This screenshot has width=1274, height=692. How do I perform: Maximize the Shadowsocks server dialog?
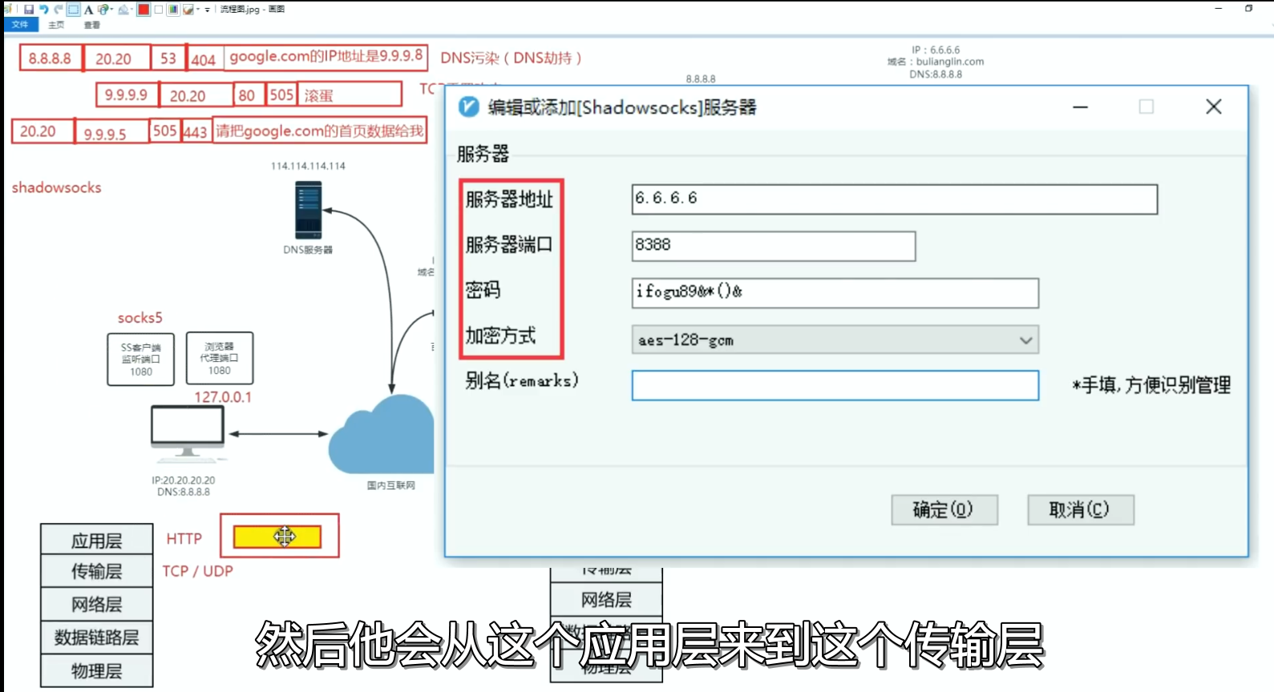tap(1147, 107)
